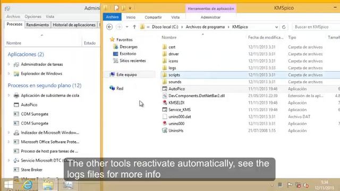Select the Service_KMS application icon
Viewport: 340px width, 191px height.
pos(165,110)
